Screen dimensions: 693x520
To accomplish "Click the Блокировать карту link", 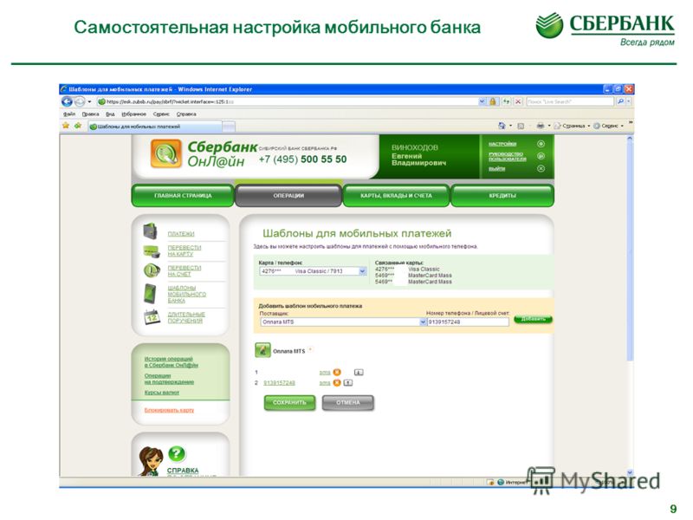I will [169, 410].
